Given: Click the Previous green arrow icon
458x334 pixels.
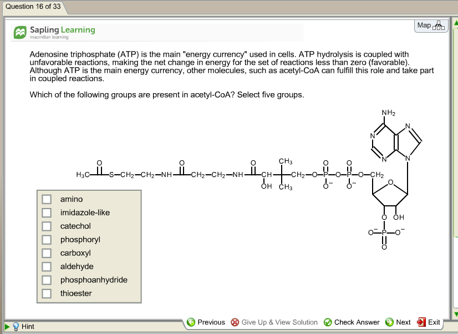Looking at the screenshot, I should 191,322.
